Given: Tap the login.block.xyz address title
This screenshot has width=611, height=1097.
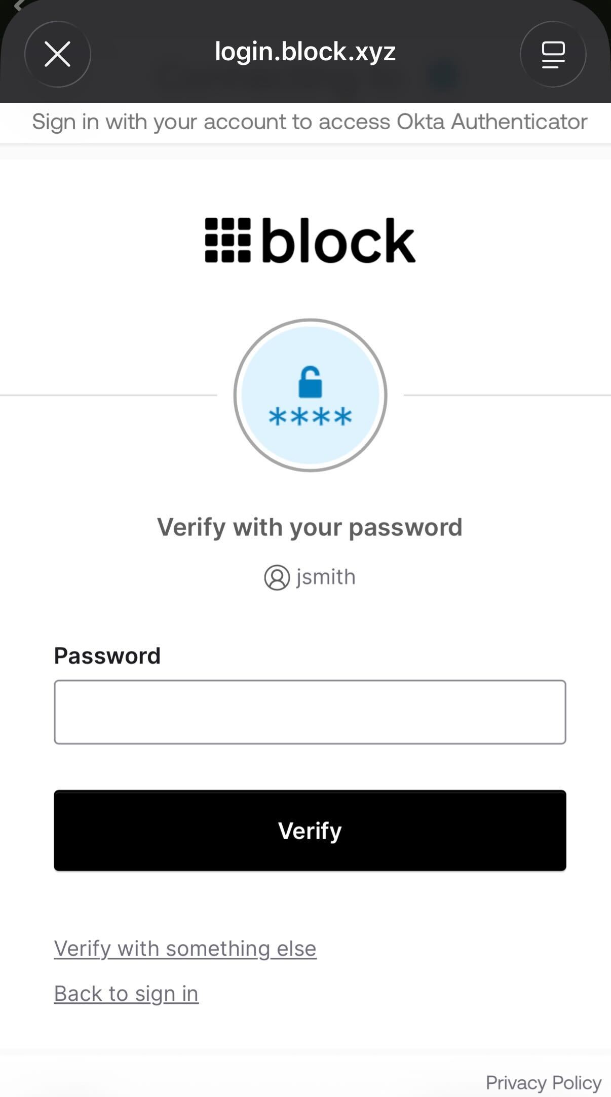Looking at the screenshot, I should point(305,52).
